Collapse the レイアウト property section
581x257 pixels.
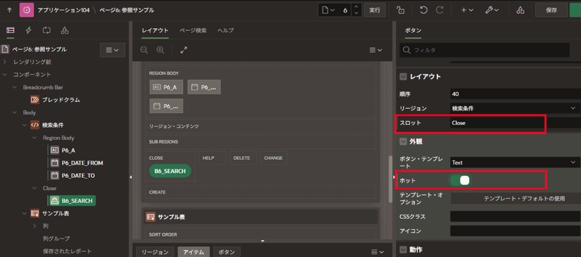click(403, 76)
